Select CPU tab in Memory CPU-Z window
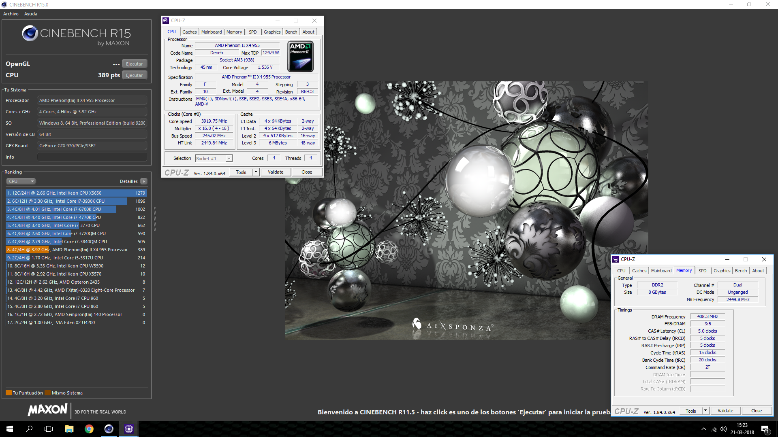Image resolution: width=778 pixels, height=437 pixels. pyautogui.click(x=621, y=271)
